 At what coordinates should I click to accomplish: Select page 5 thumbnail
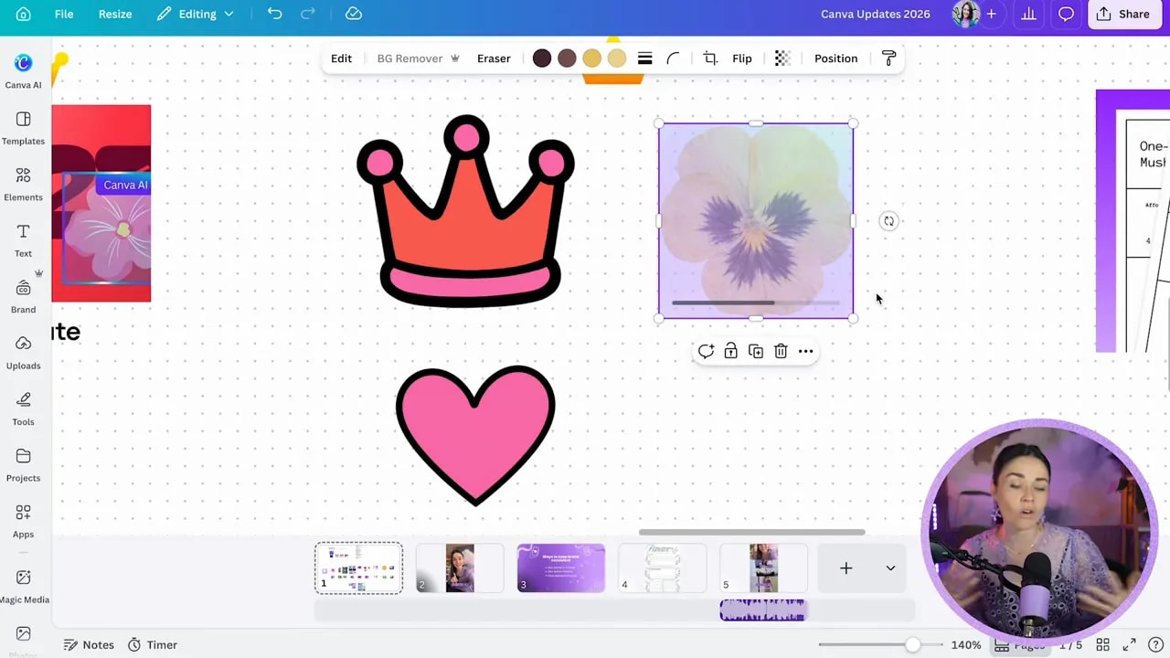764,568
